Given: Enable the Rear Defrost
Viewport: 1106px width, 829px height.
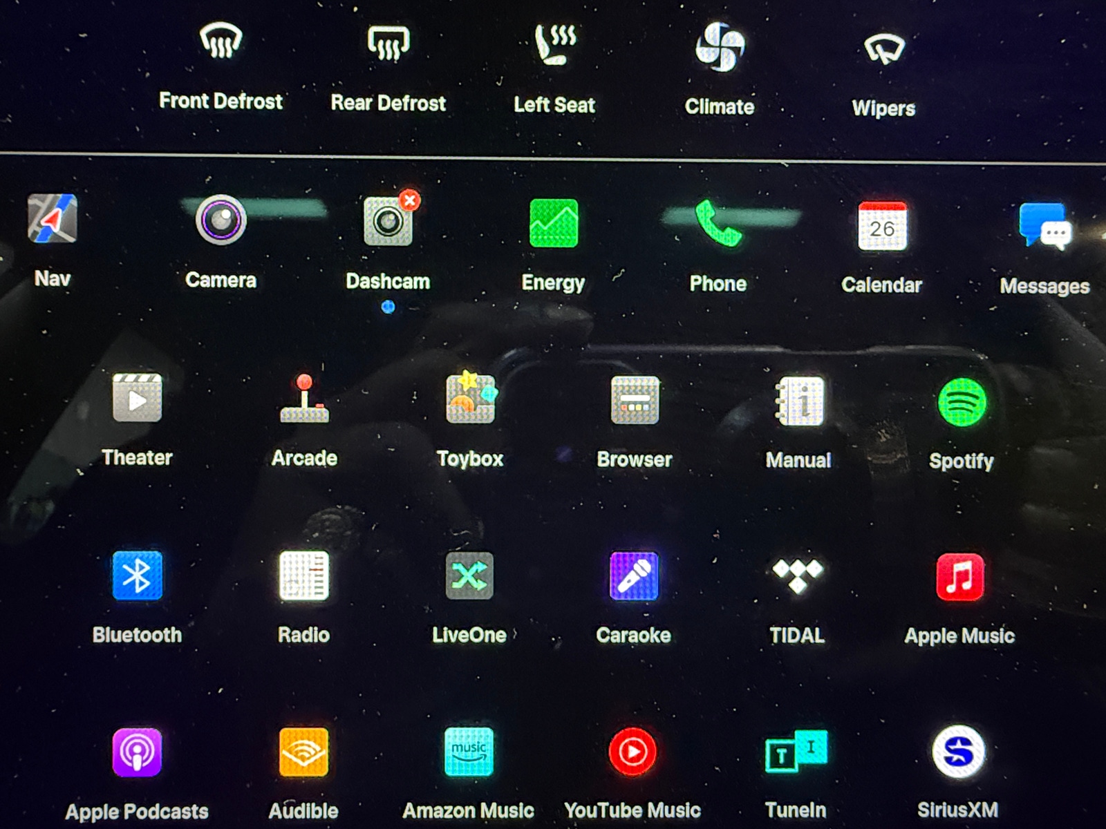Looking at the screenshot, I should tap(388, 43).
